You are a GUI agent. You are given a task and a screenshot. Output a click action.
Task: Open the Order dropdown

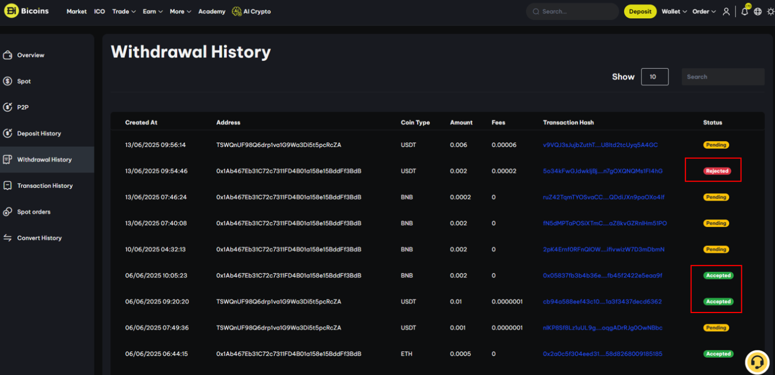(x=704, y=11)
